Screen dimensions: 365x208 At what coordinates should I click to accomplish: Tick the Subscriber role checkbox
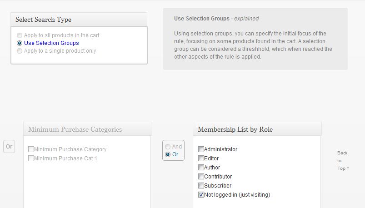(x=201, y=185)
